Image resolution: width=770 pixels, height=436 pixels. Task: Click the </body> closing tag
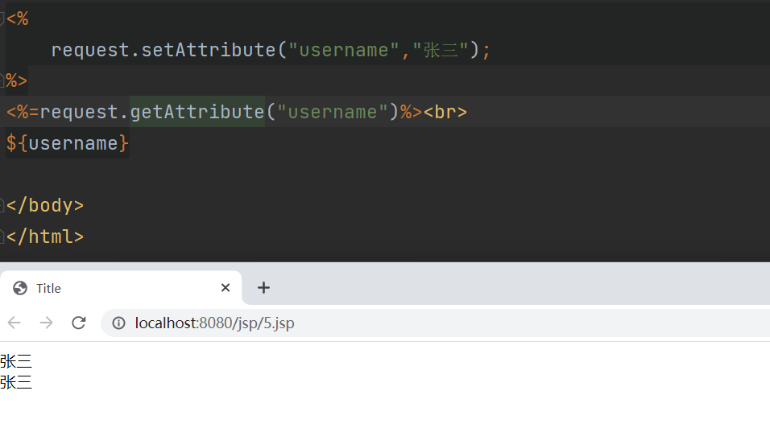point(44,205)
